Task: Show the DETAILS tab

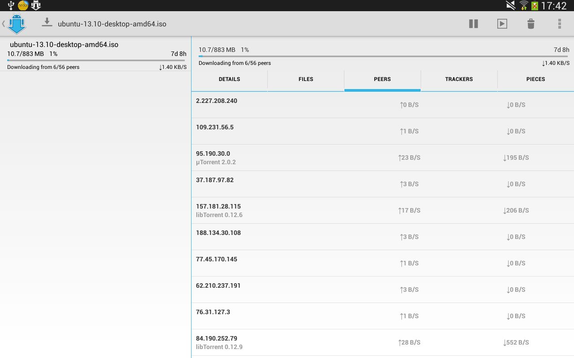Action: click(x=229, y=79)
